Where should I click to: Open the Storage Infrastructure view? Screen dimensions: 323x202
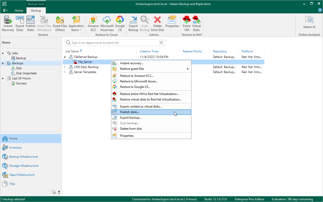[31, 166]
